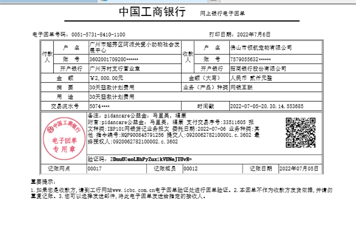Click the 记账网点 value 00017
Image resolution: width=356 pixels, height=229 pixels.
[x=94, y=169]
